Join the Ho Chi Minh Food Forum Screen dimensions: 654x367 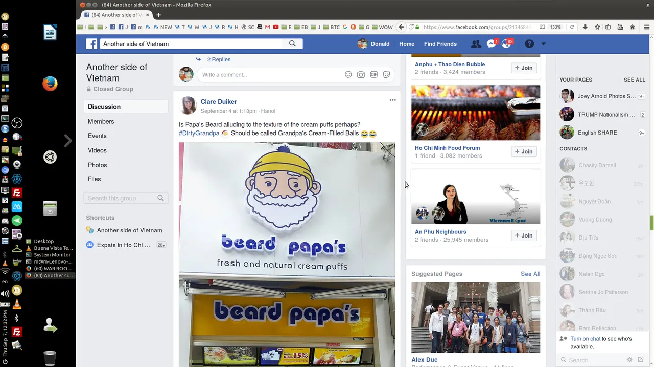[524, 151]
